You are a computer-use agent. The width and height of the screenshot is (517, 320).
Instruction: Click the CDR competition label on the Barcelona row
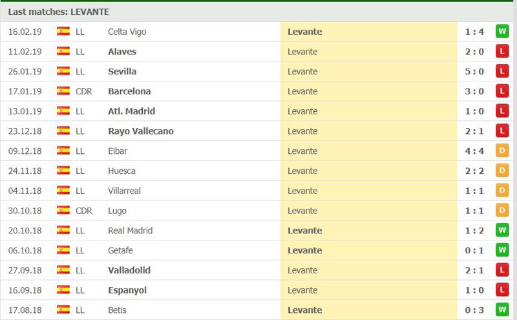(x=84, y=91)
